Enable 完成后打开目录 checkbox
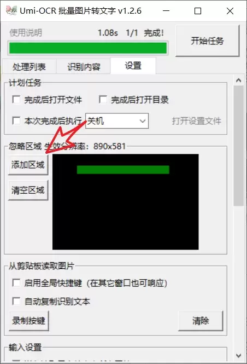Image resolution: width=247 pixels, height=364 pixels. (x=103, y=100)
